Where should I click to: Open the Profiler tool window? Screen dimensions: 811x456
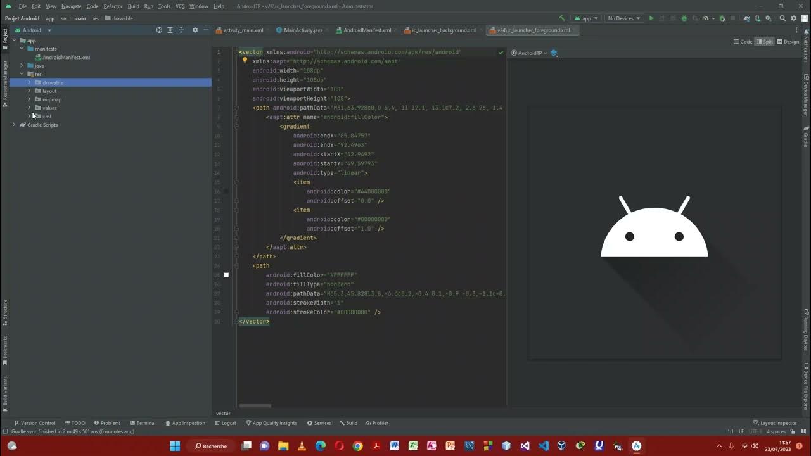(377, 423)
